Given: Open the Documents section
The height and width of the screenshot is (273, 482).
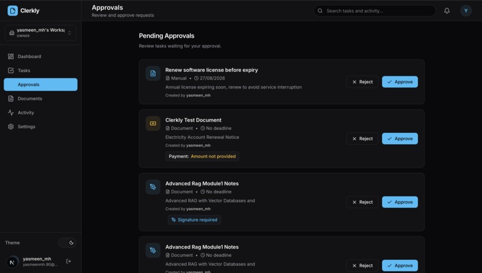Looking at the screenshot, I should (x=41, y=99).
